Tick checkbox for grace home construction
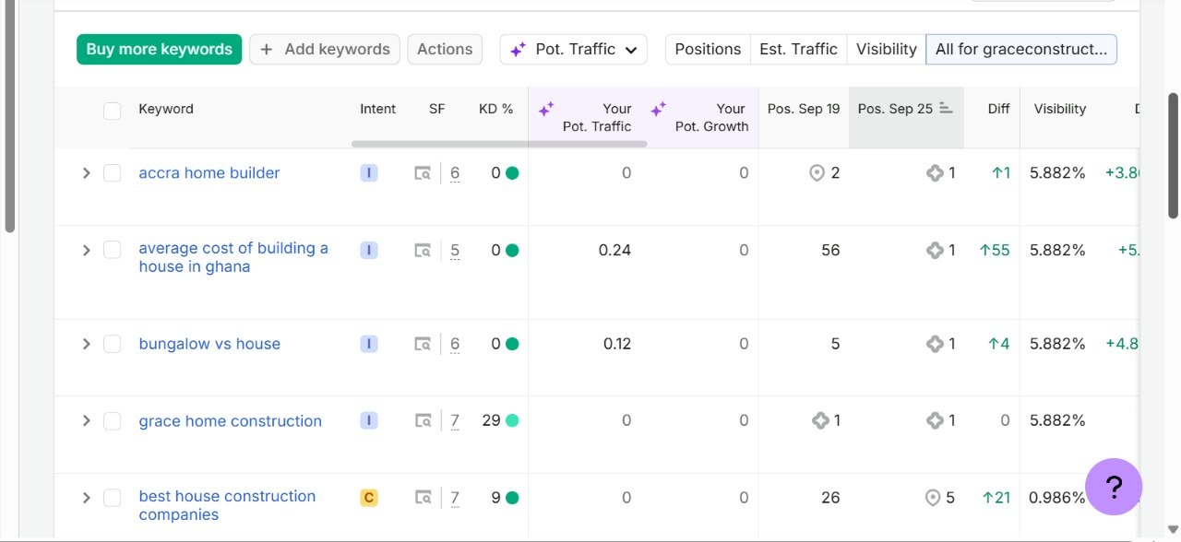Viewport: 1181px width, 542px height. 113,420
